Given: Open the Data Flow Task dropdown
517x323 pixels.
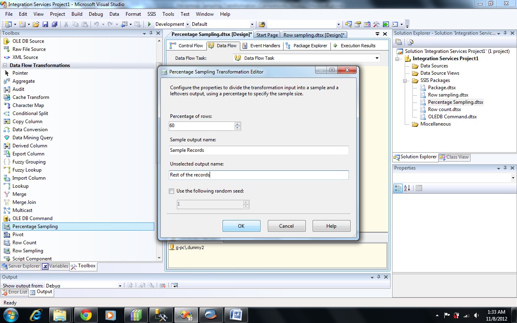Looking at the screenshot, I should click(x=377, y=58).
